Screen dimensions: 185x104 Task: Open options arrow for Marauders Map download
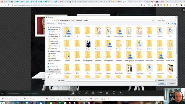(x=20, y=99)
